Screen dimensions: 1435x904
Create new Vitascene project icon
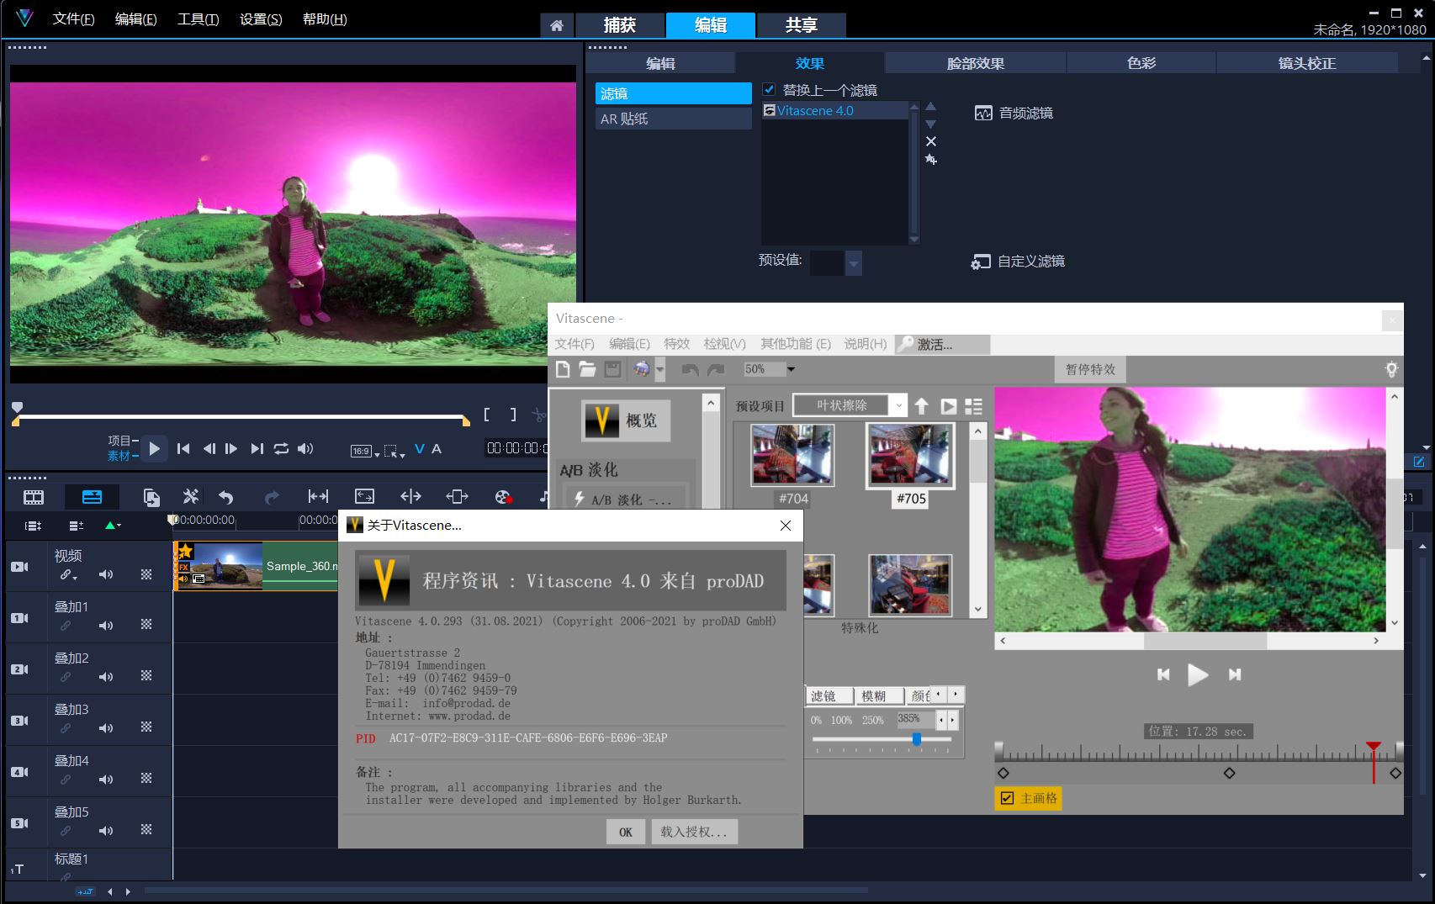[563, 369]
